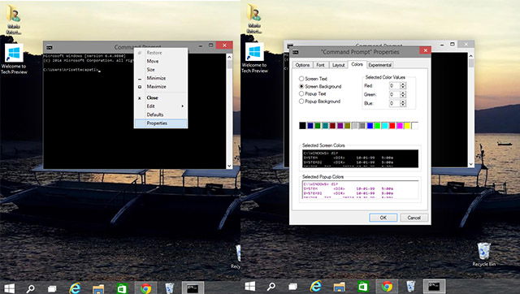The width and height of the screenshot is (520, 294).
Task: Click the Green value input field
Action: 395,94
